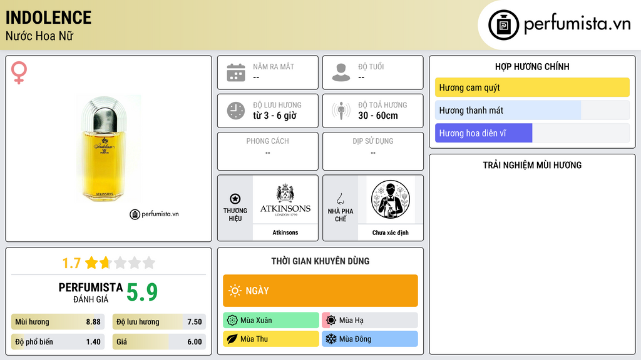This screenshot has height=360, width=641.
Task: Click the nose icon above Nhà pha chế
Action: (340, 199)
